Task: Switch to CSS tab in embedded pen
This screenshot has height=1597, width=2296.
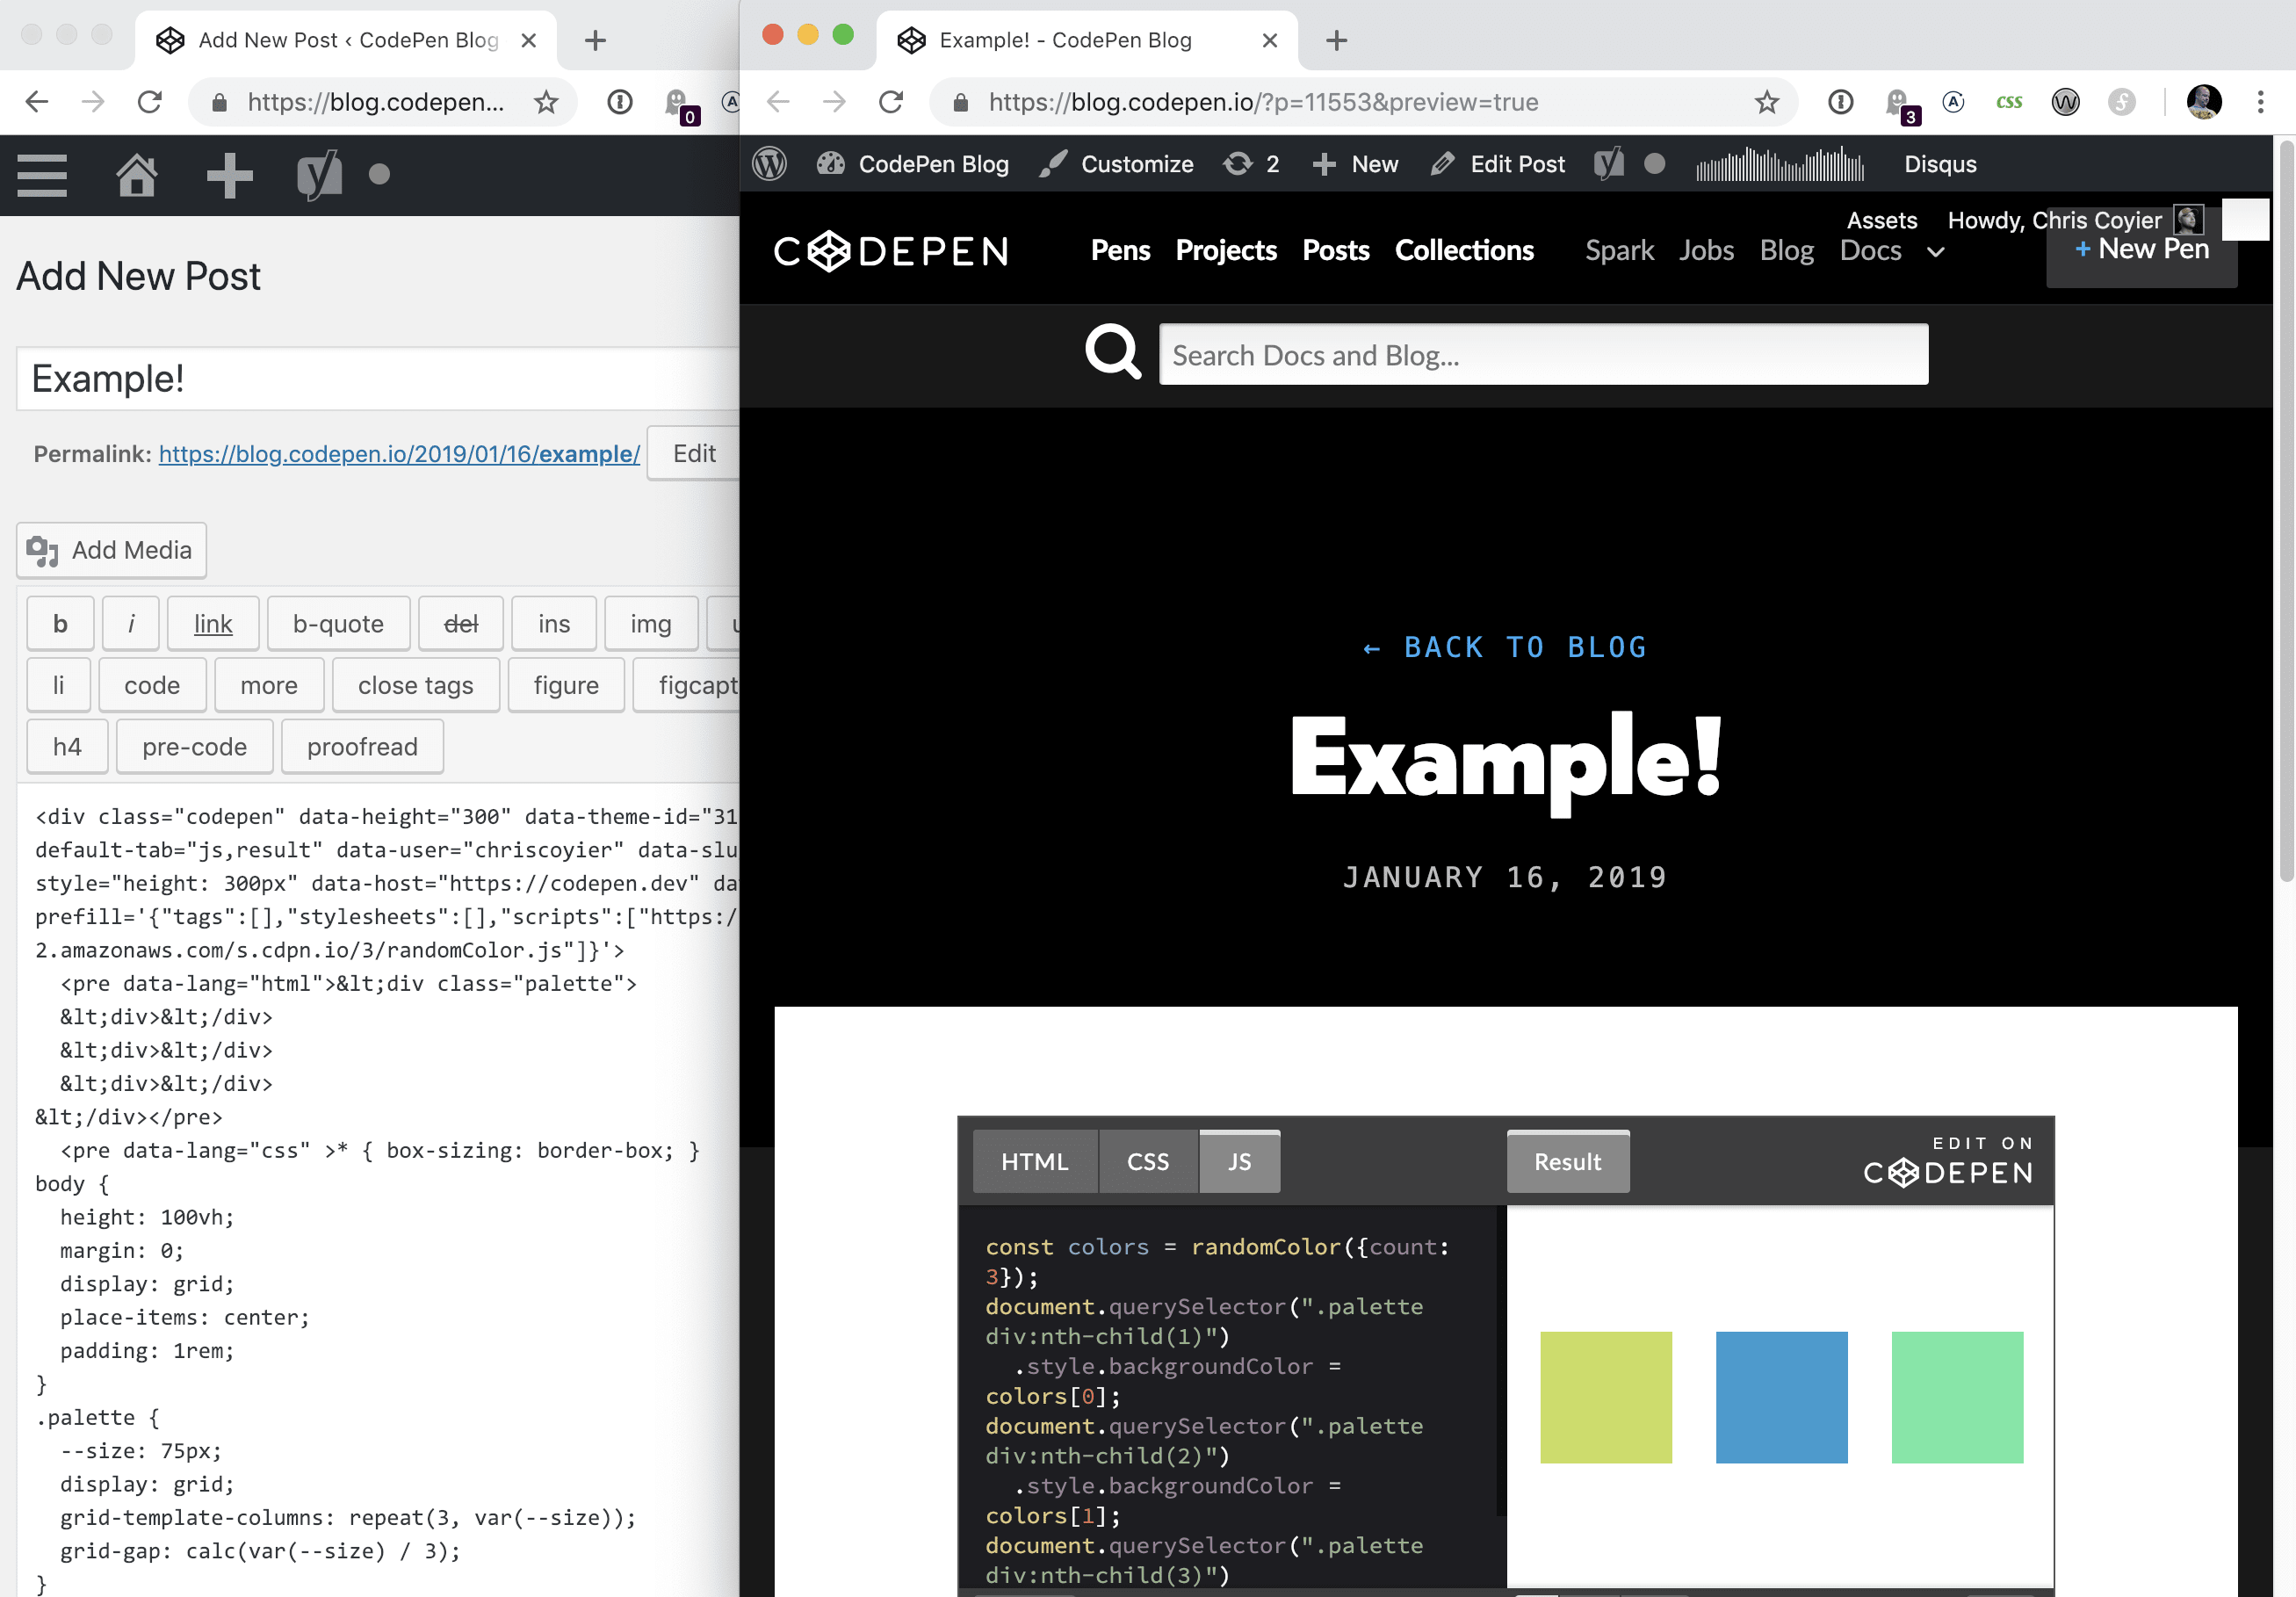Action: (x=1148, y=1161)
